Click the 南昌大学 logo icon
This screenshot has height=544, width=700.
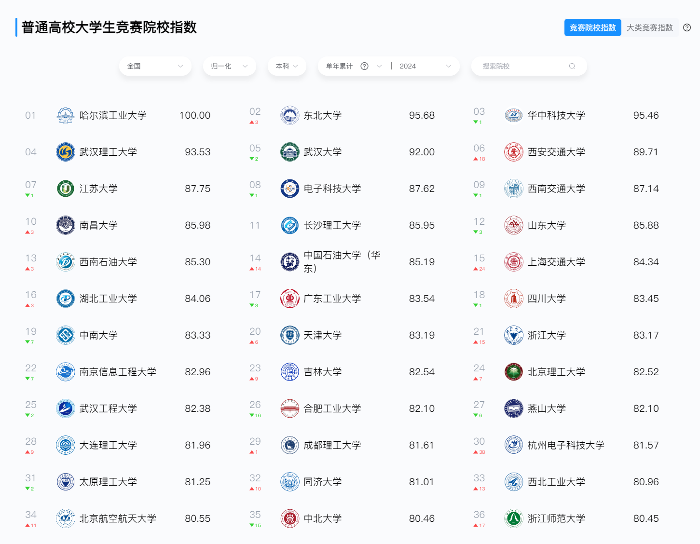65,225
